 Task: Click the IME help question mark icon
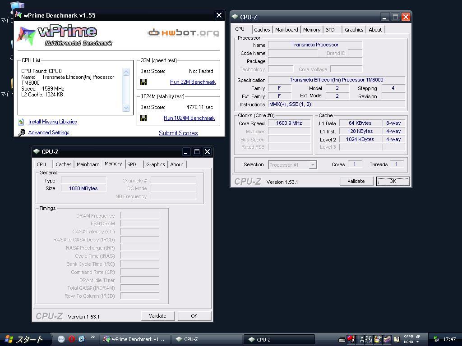coord(397,339)
